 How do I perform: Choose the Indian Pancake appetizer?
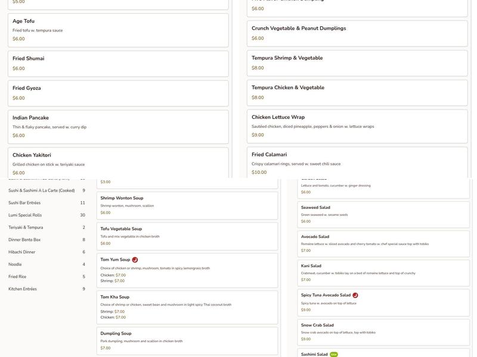(x=118, y=126)
